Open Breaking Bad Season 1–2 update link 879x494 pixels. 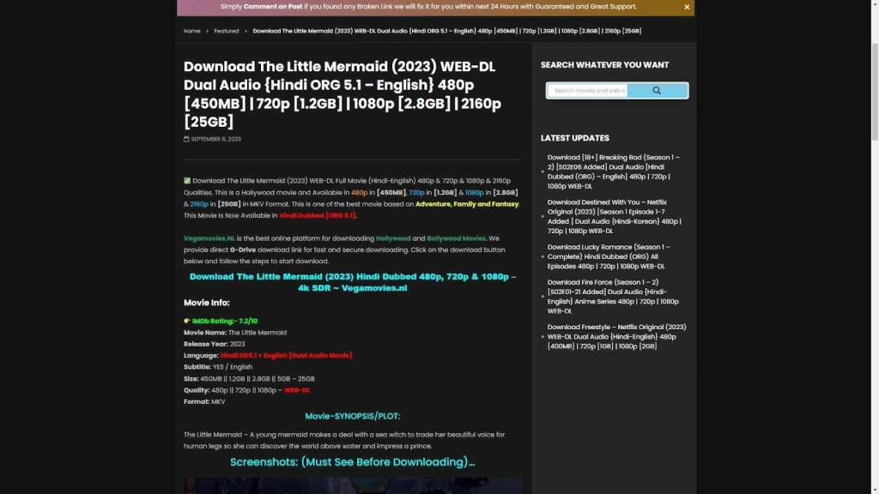coord(614,172)
